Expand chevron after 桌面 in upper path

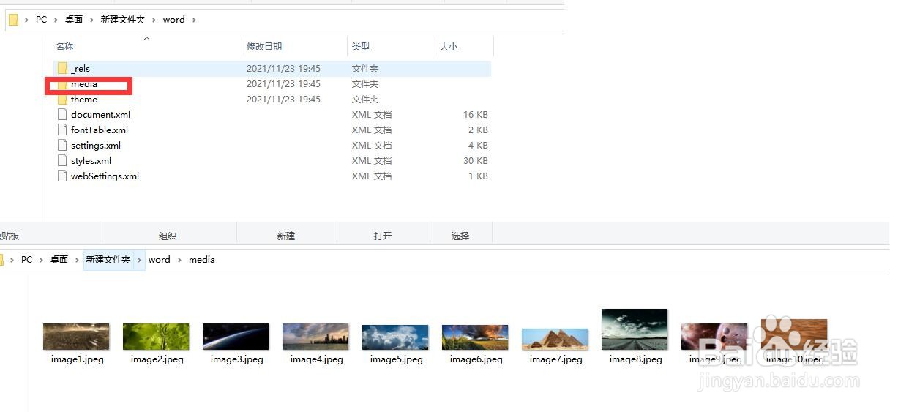click(x=91, y=20)
